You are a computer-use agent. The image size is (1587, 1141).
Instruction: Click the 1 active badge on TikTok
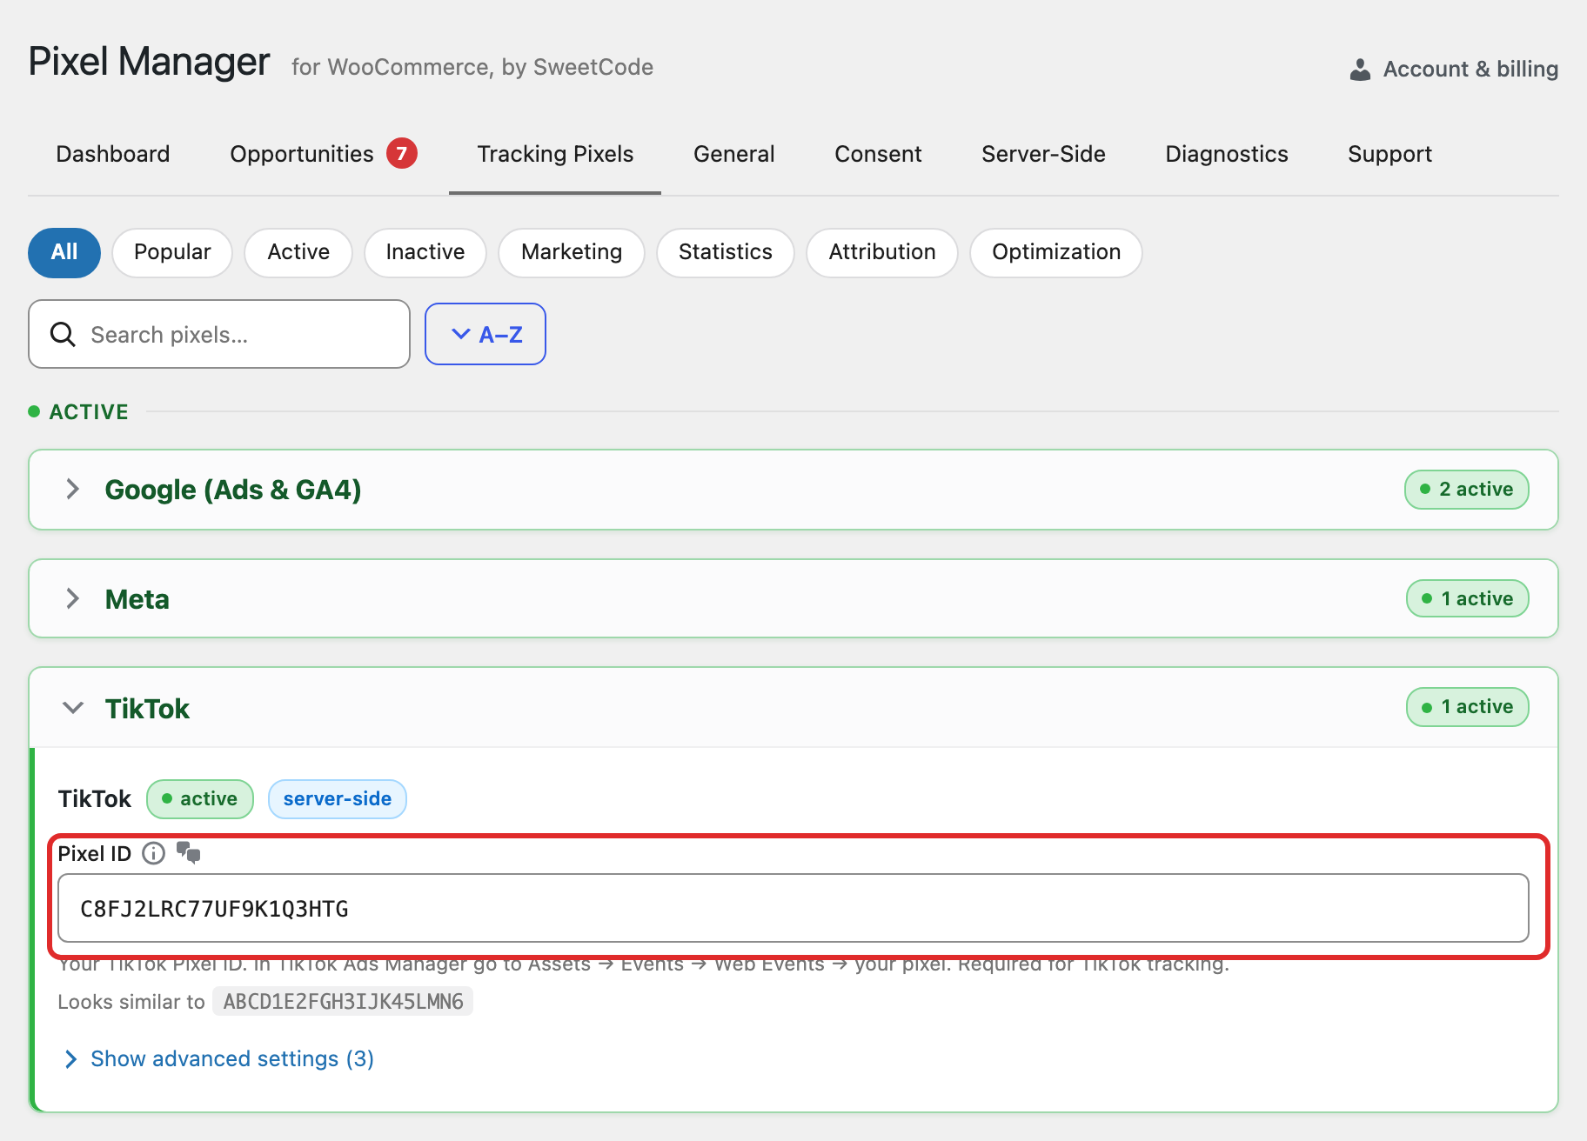(x=1468, y=707)
